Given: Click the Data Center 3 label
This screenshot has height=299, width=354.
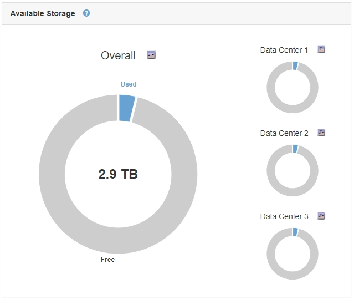Looking at the screenshot, I should click(284, 216).
